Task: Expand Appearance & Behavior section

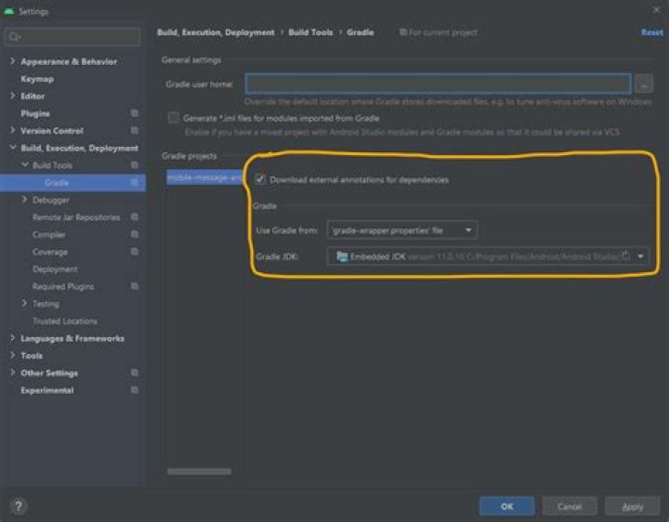Action: (x=12, y=61)
